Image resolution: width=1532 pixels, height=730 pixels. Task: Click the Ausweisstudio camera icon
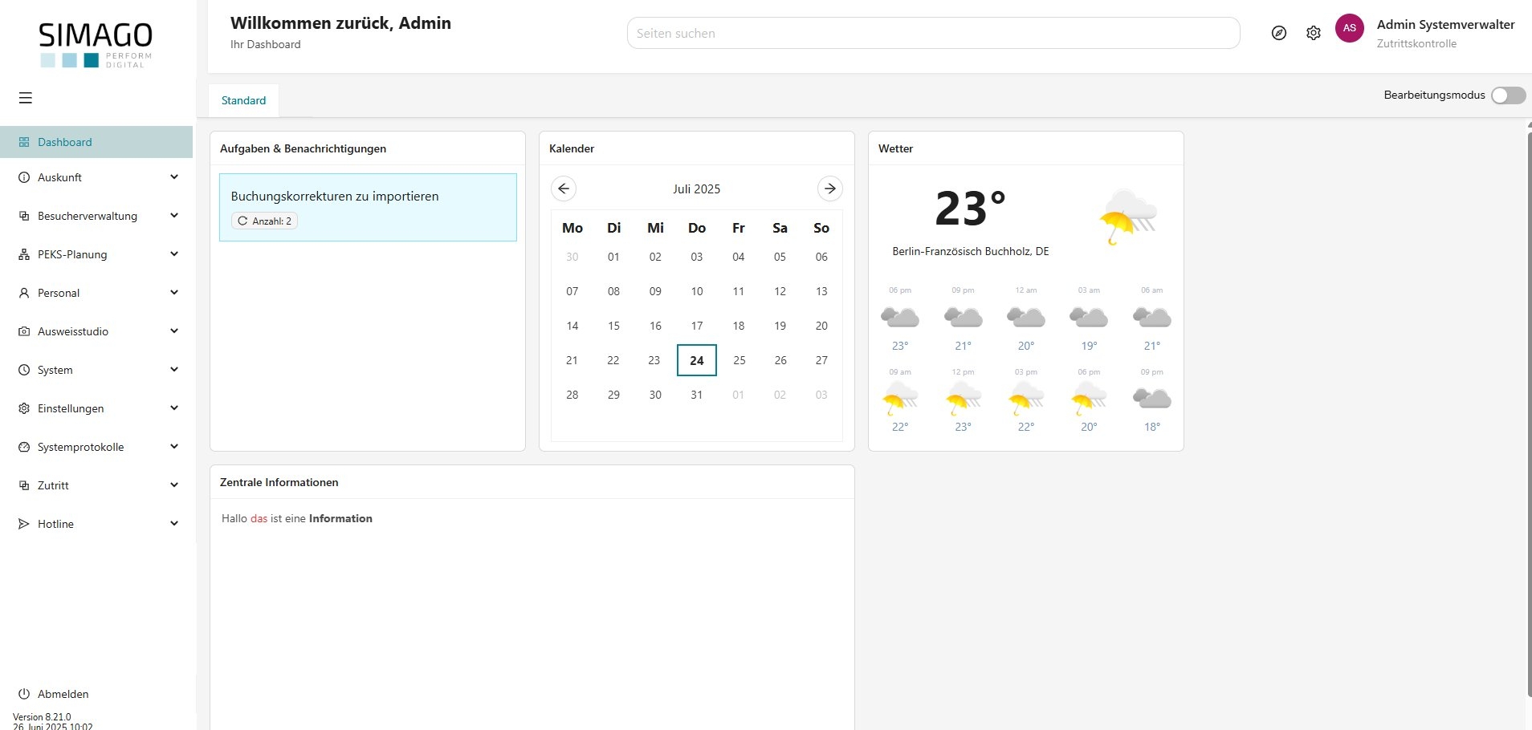click(x=24, y=331)
